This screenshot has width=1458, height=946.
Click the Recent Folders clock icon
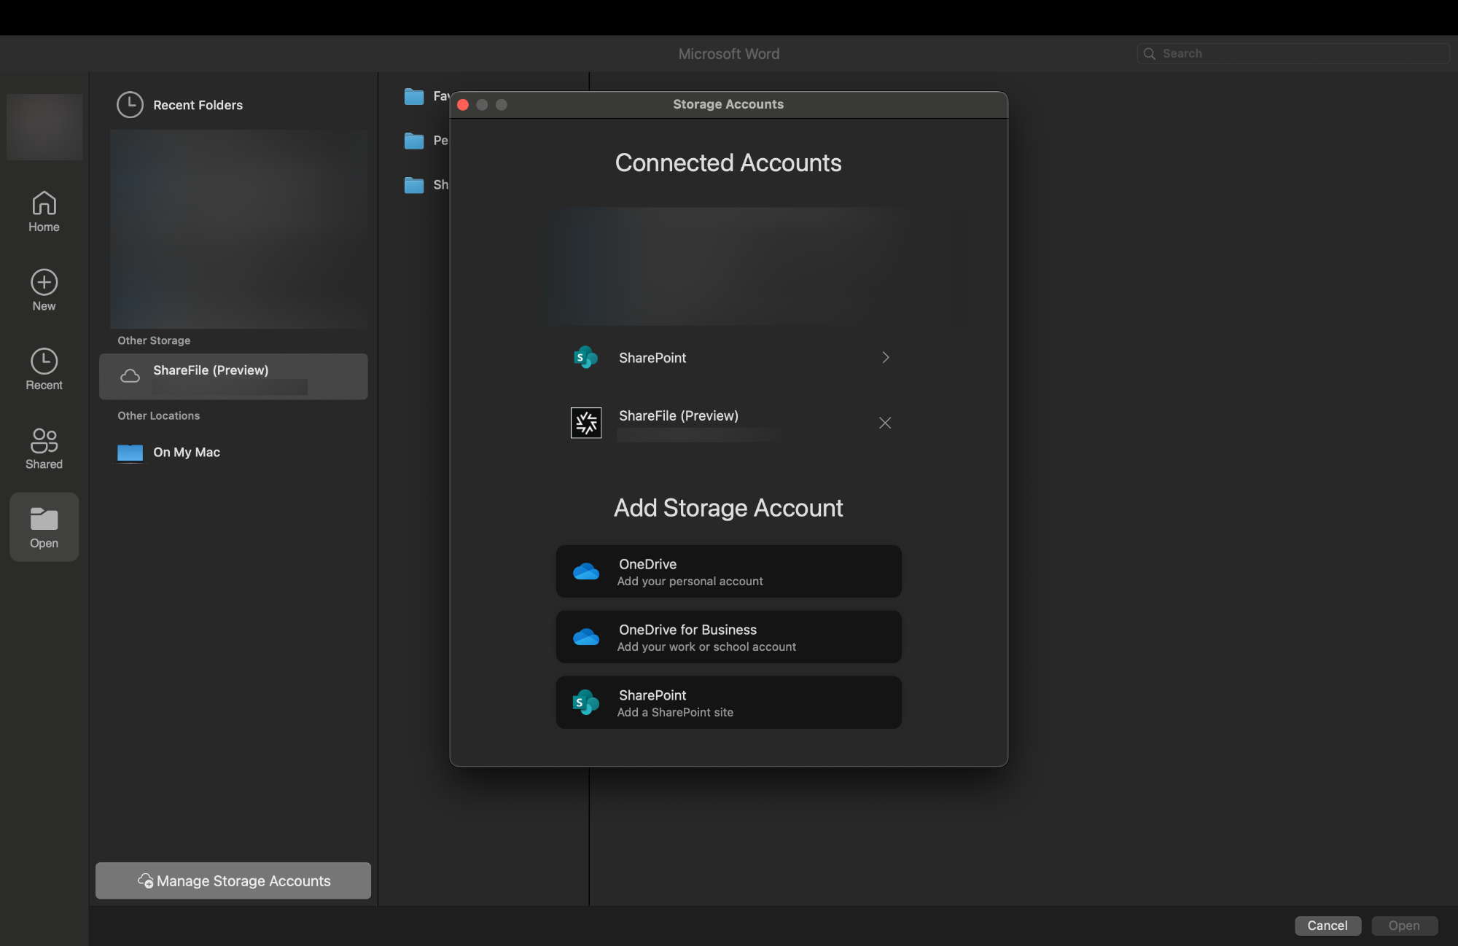(x=130, y=105)
